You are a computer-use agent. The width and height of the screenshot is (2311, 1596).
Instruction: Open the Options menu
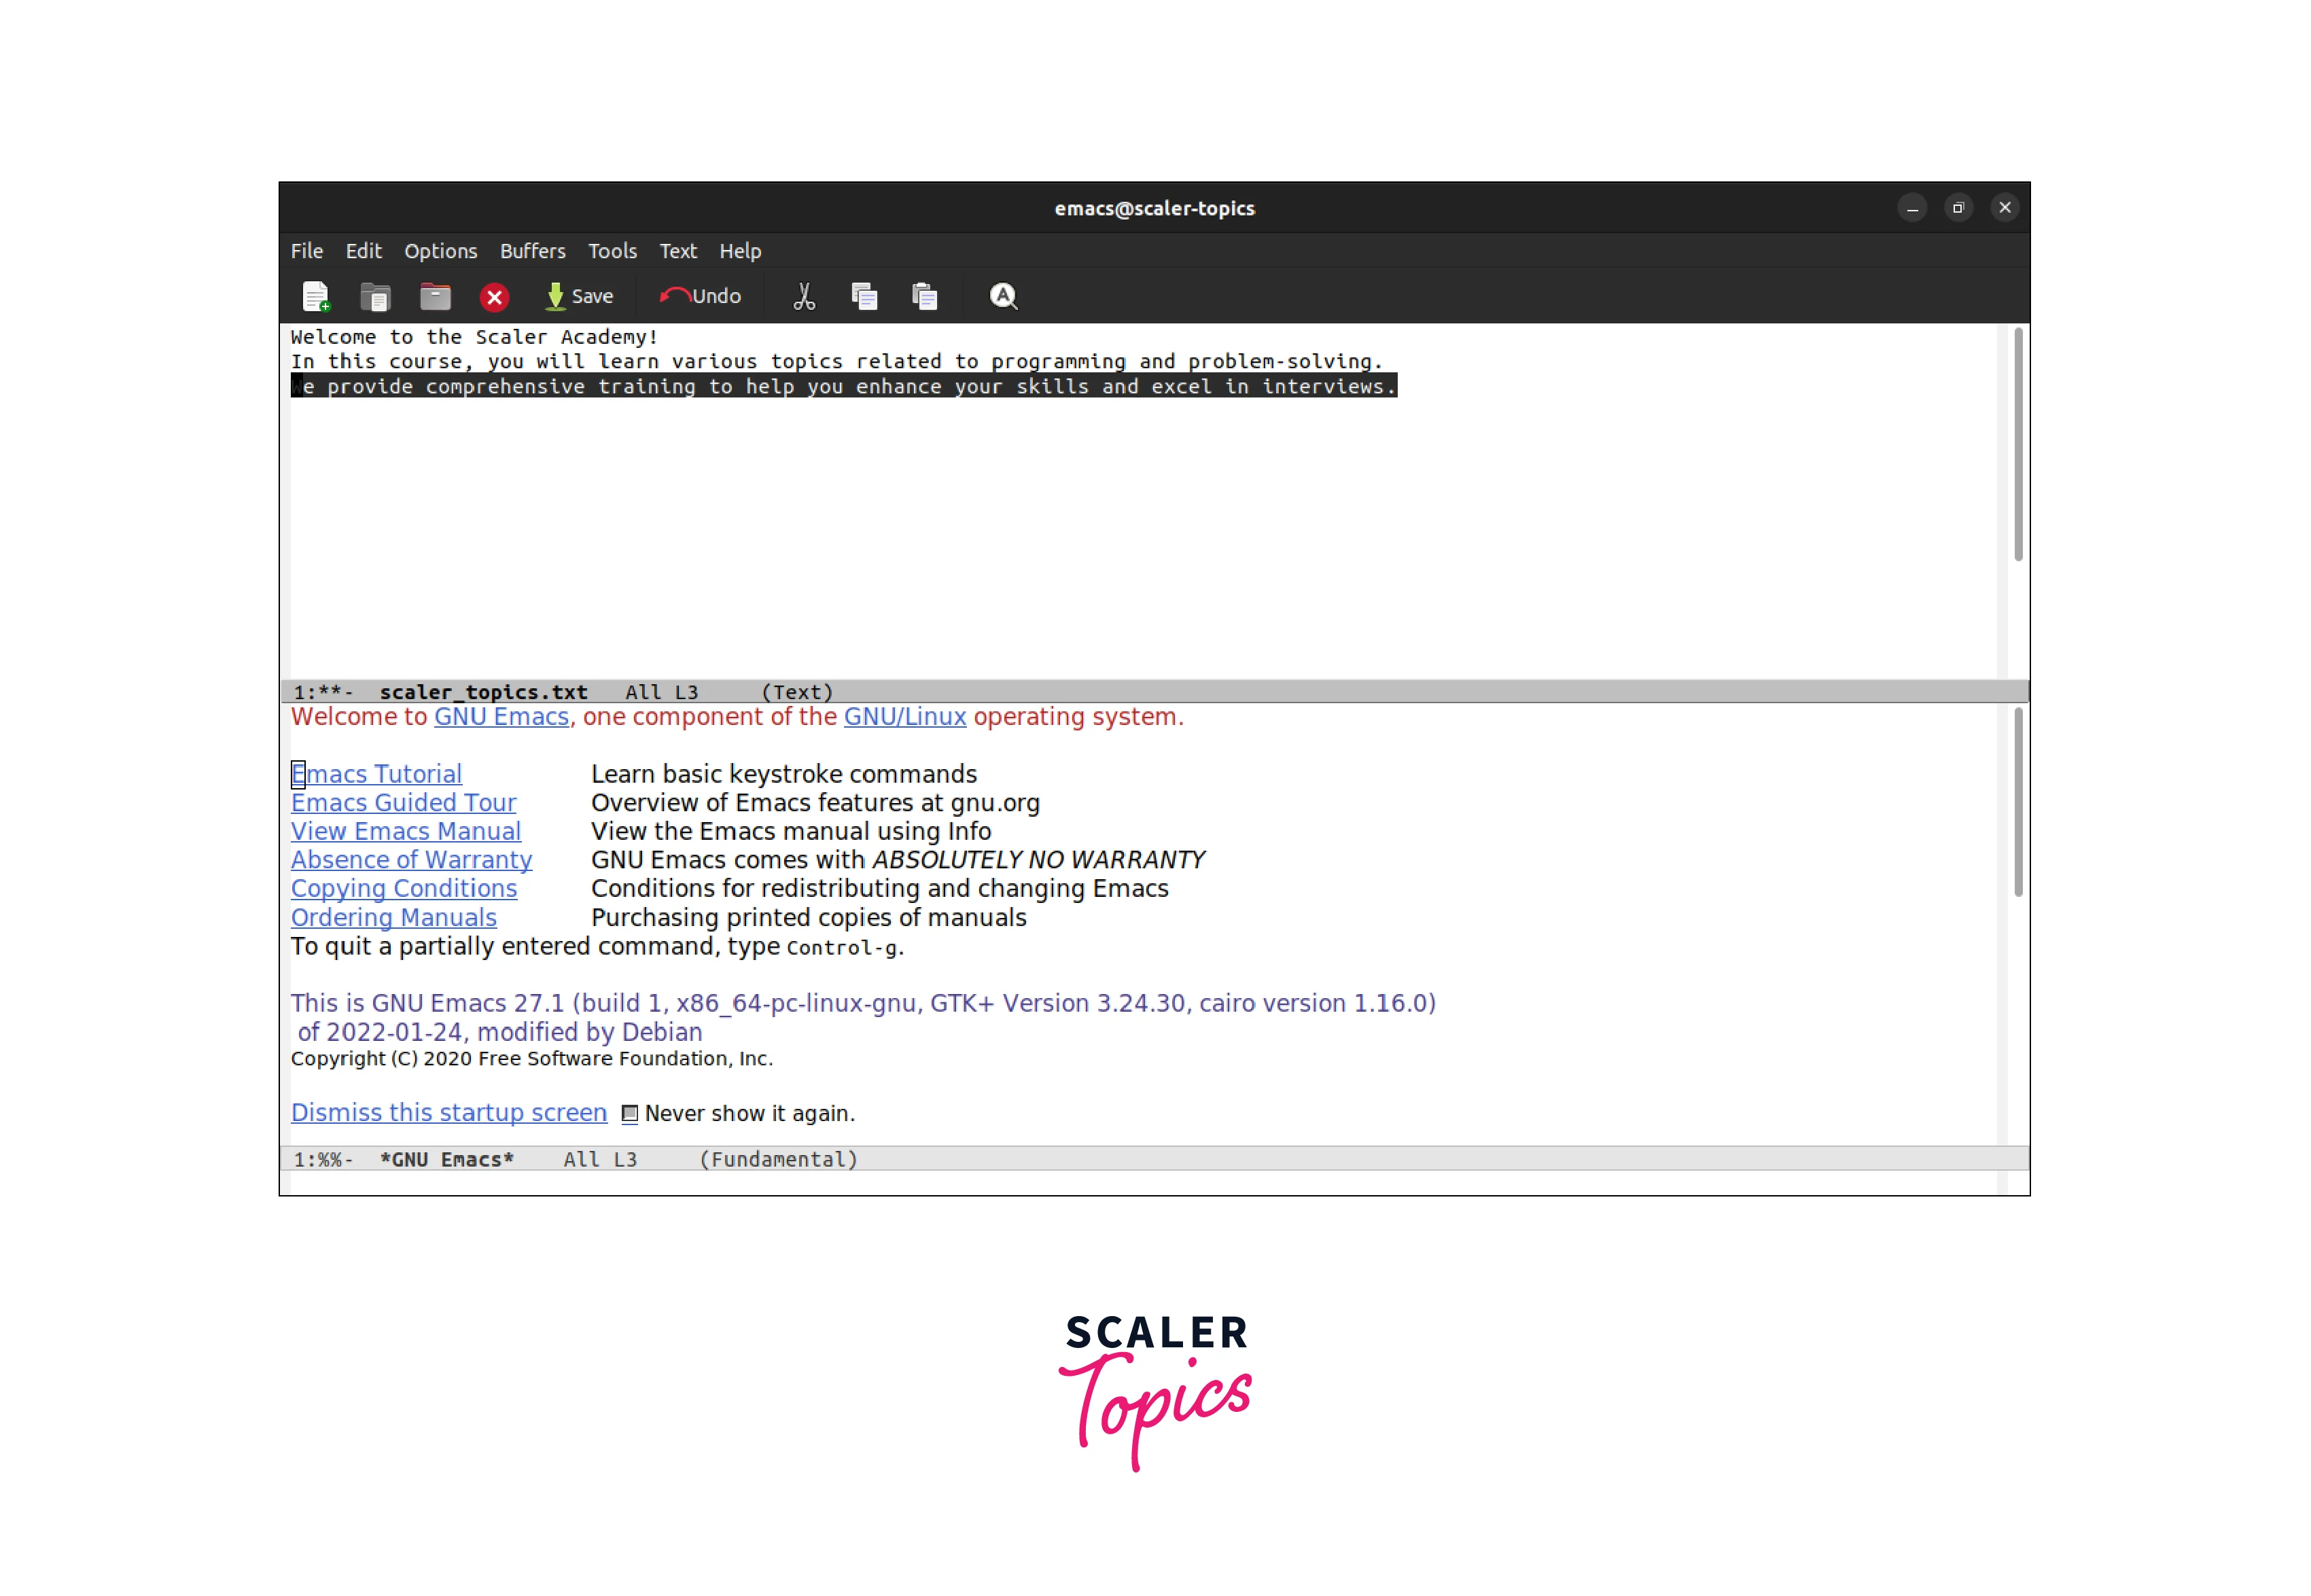(x=441, y=251)
